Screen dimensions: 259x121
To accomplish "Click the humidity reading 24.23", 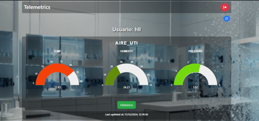I will 126,87.
